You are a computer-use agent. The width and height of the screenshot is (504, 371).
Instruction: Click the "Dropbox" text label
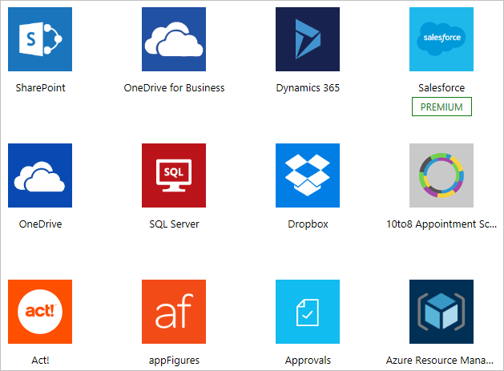(308, 224)
